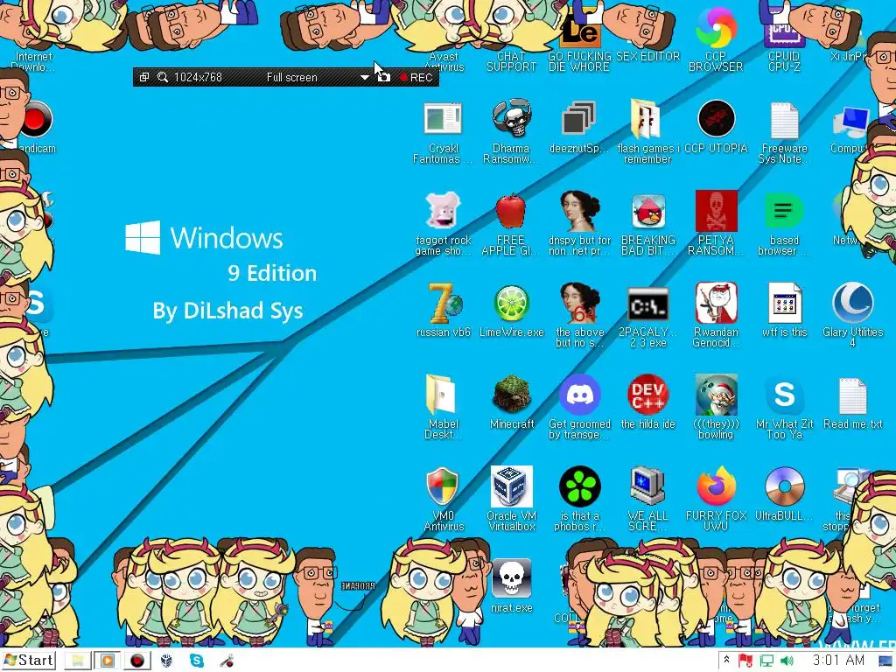The image size is (896, 672).
Task: Click the red REC button in Bandicam bar
Action: coord(416,77)
